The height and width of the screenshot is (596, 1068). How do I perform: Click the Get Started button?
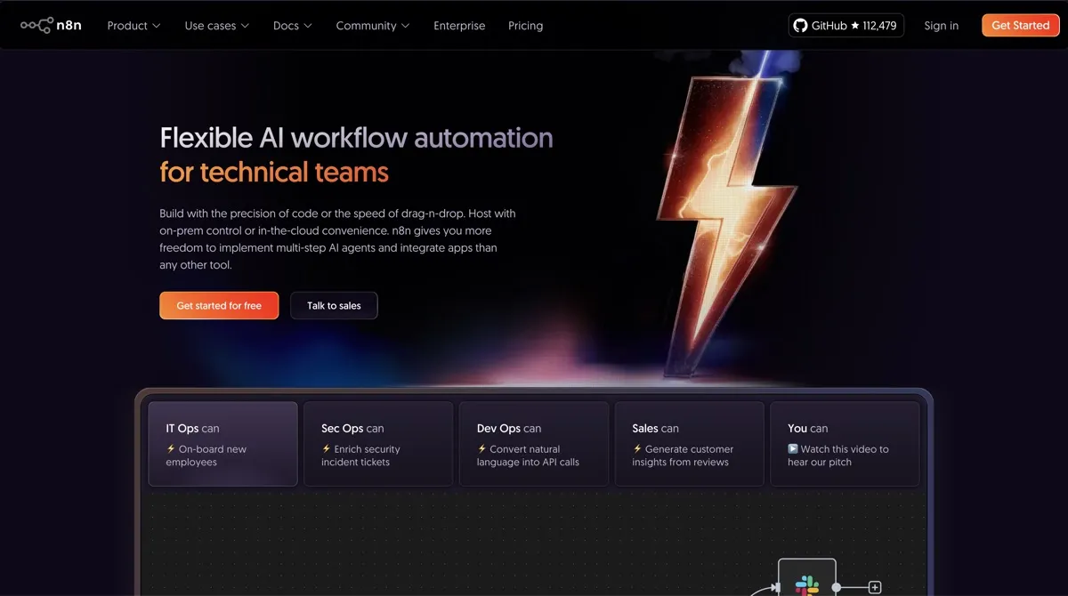point(1020,25)
